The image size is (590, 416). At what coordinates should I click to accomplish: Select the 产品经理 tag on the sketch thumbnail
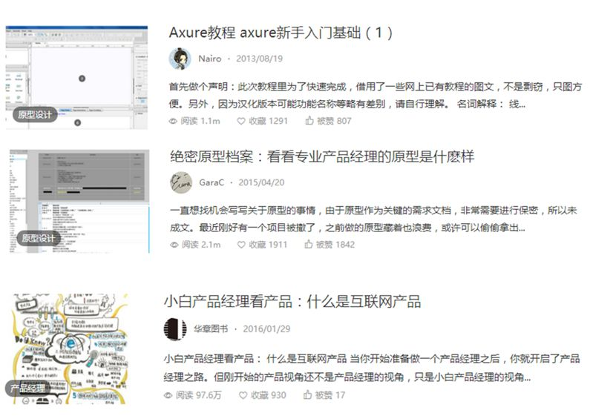(x=28, y=388)
